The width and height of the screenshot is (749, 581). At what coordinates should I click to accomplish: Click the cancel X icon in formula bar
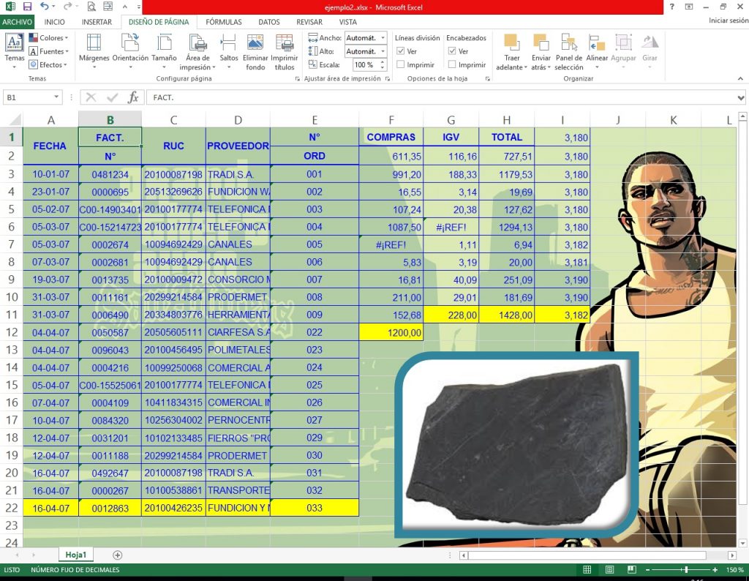pos(91,97)
